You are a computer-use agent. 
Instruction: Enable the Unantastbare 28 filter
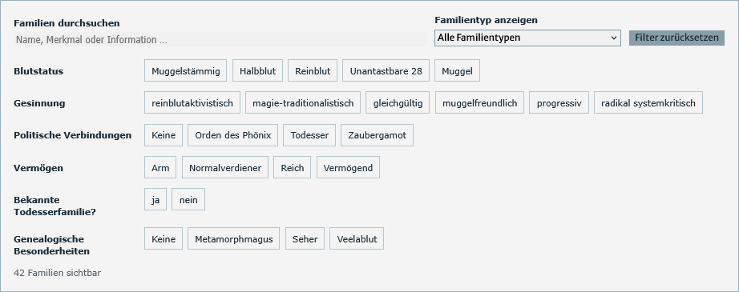386,71
